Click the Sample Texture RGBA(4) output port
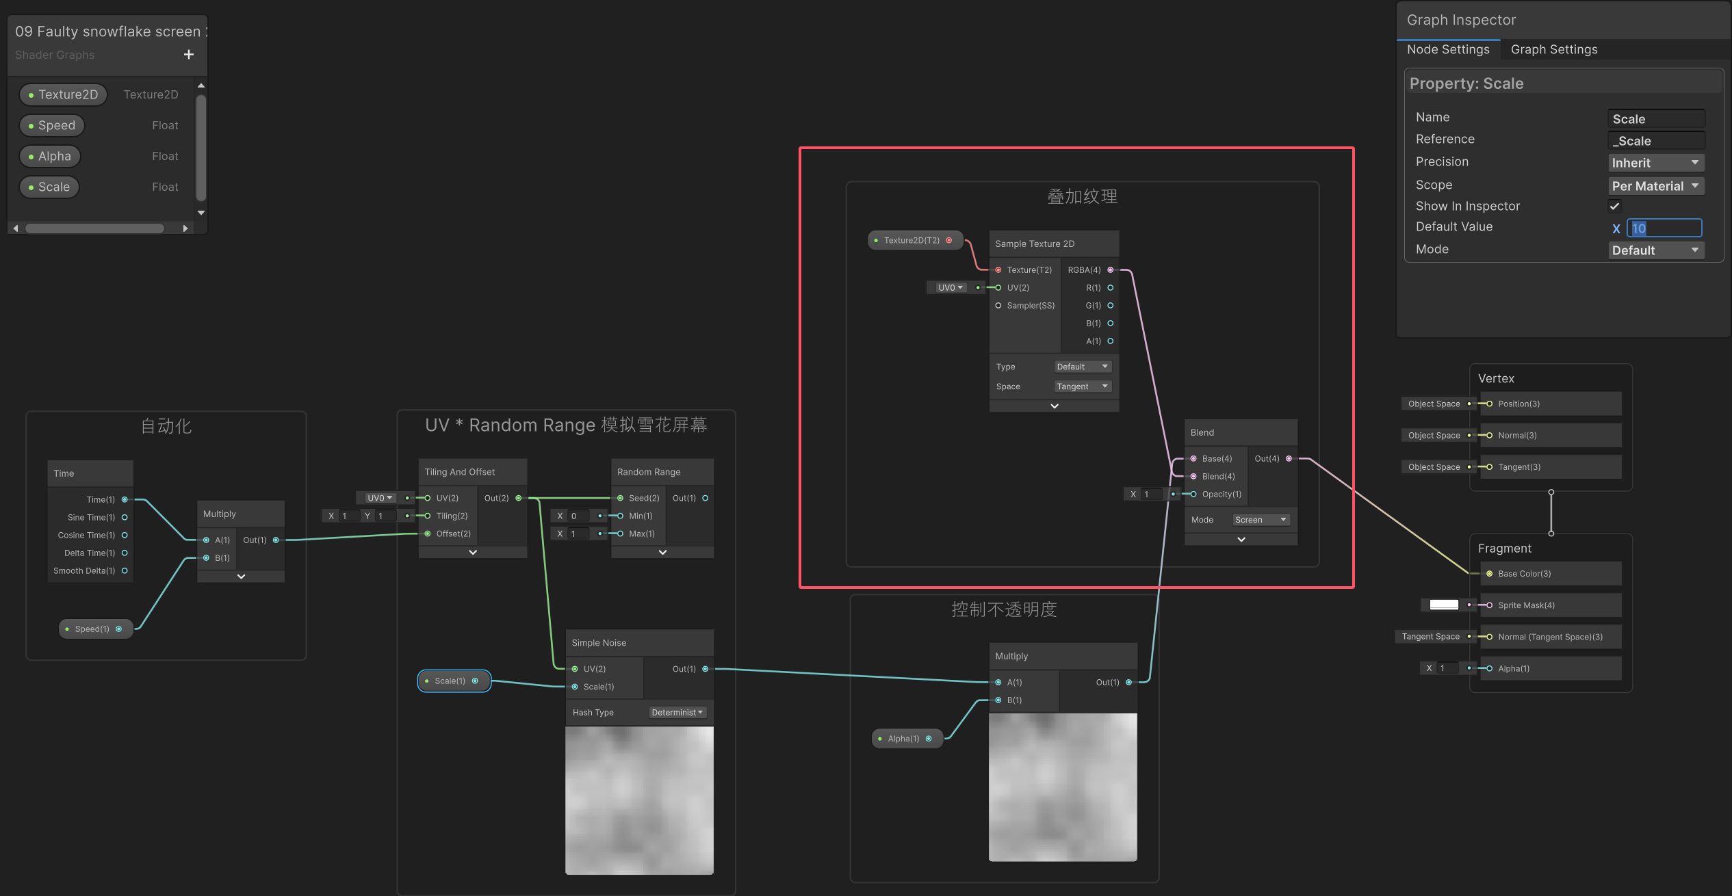Image resolution: width=1732 pixels, height=896 pixels. (1110, 270)
